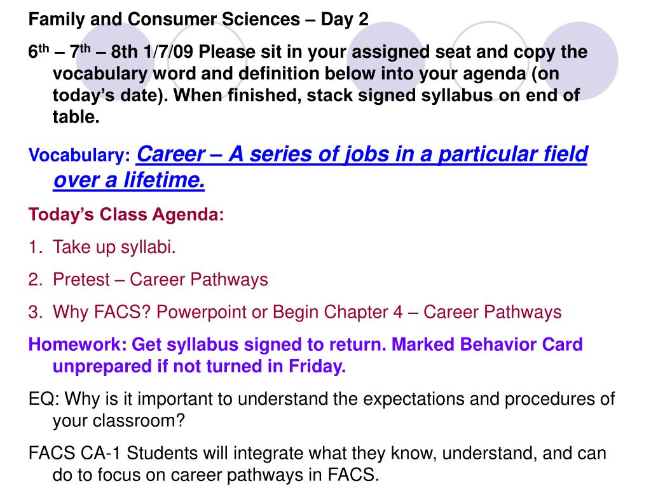This screenshot has height=488, width=651.
Task: Click the underlined Career vocabulary definition
Action: click(x=362, y=154)
